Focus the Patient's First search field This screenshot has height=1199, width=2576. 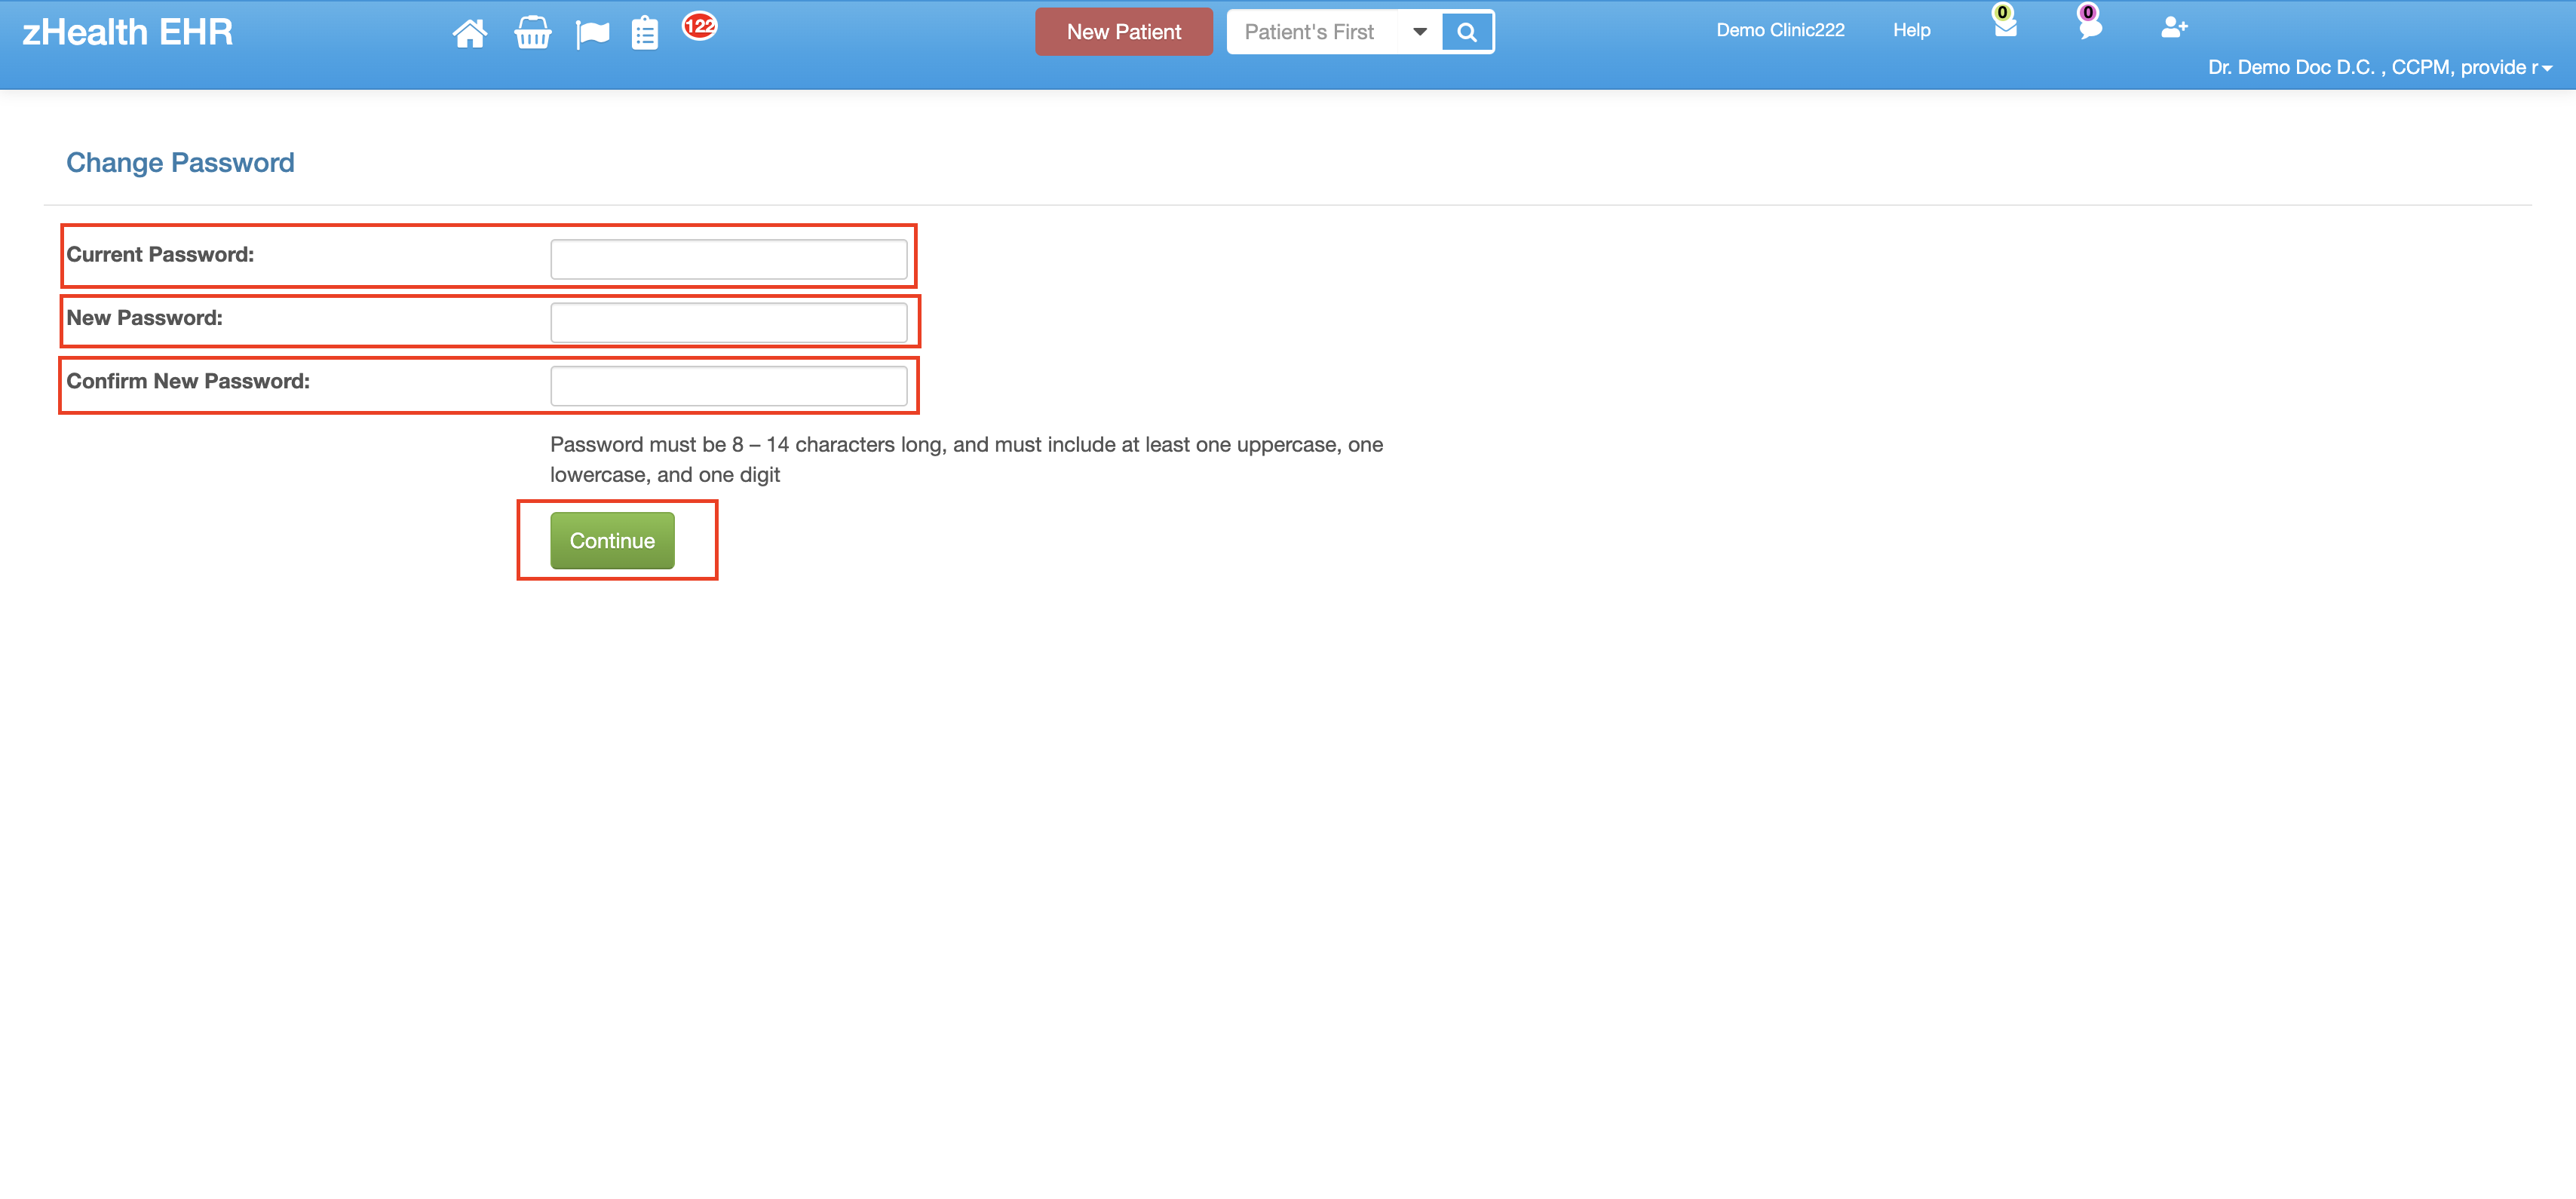[1313, 32]
